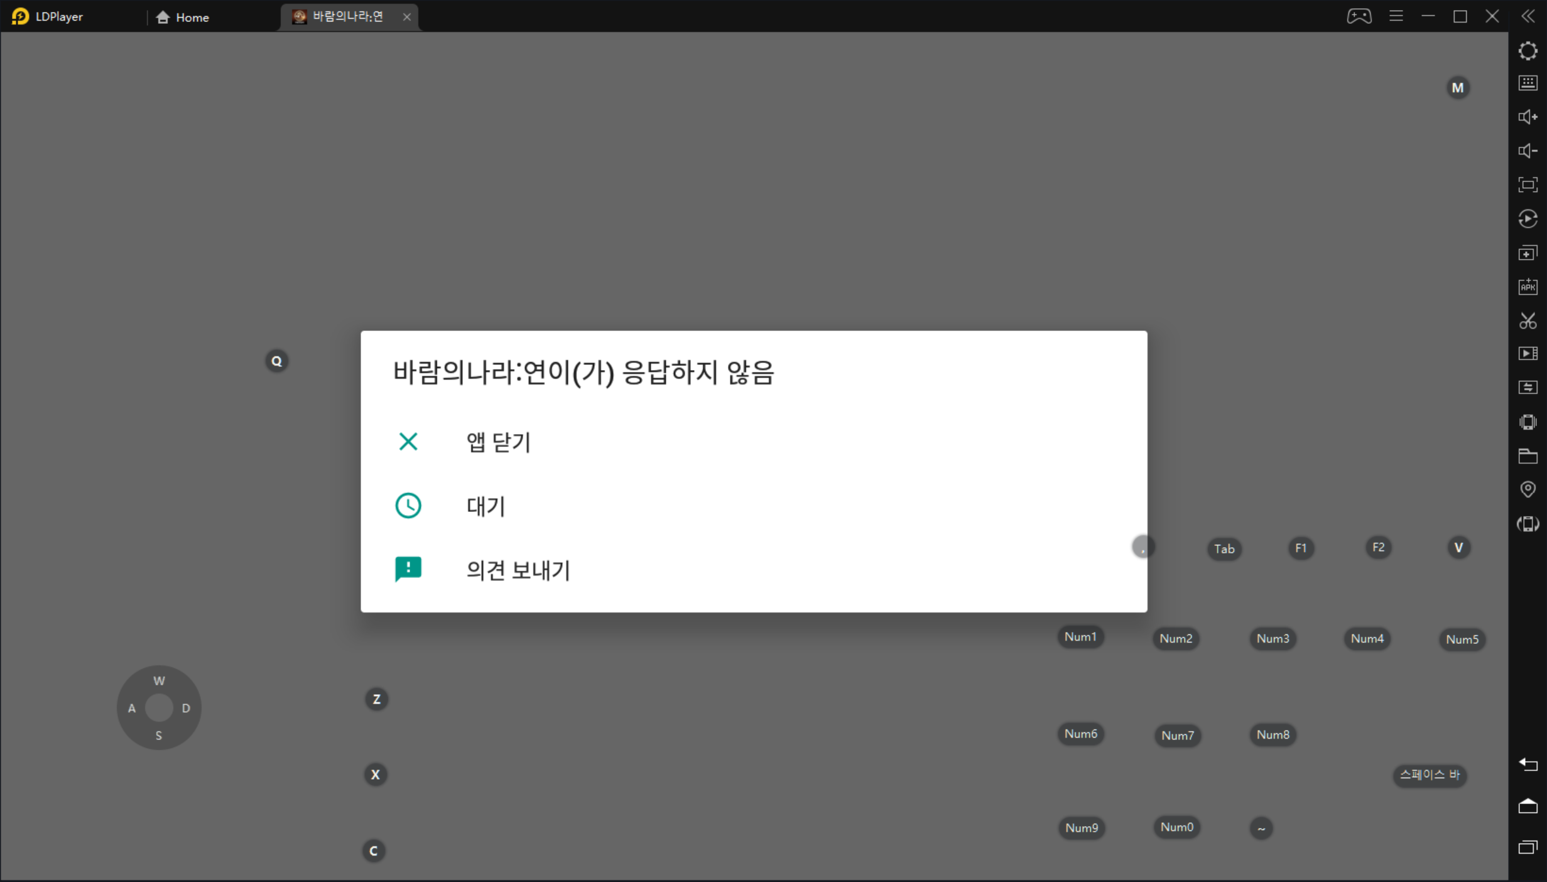
Task: Click the M key mapping button
Action: coord(1458,88)
